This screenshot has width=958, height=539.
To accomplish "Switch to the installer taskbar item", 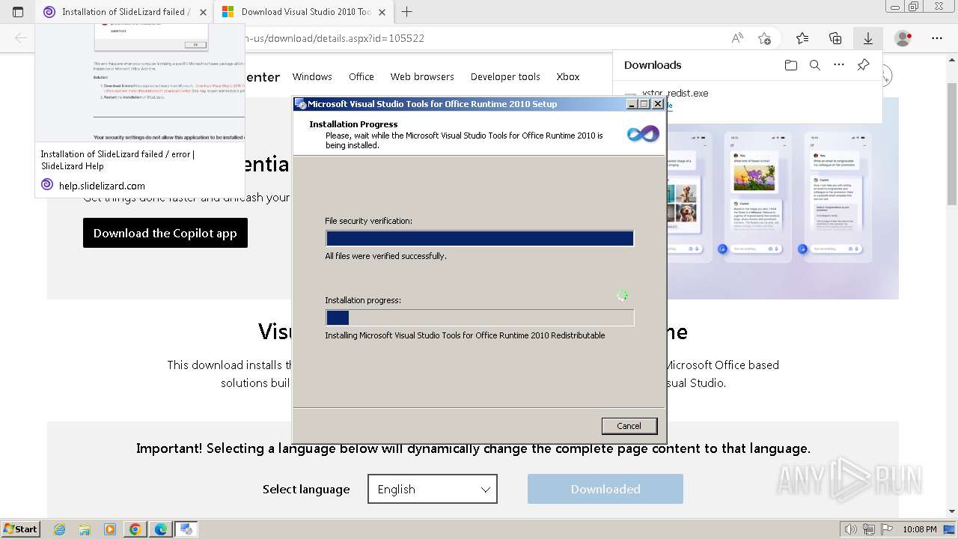I will click(186, 529).
